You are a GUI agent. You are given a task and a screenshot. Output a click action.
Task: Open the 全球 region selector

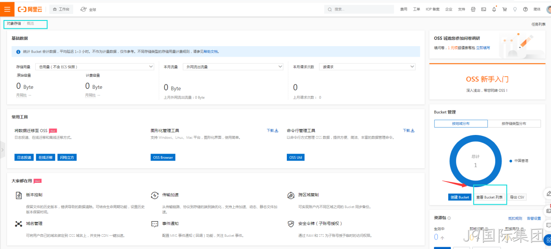[88, 9]
